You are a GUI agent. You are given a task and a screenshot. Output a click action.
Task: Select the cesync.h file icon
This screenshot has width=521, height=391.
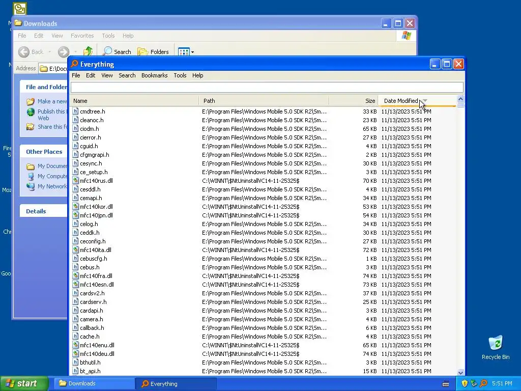pyautogui.click(x=75, y=163)
